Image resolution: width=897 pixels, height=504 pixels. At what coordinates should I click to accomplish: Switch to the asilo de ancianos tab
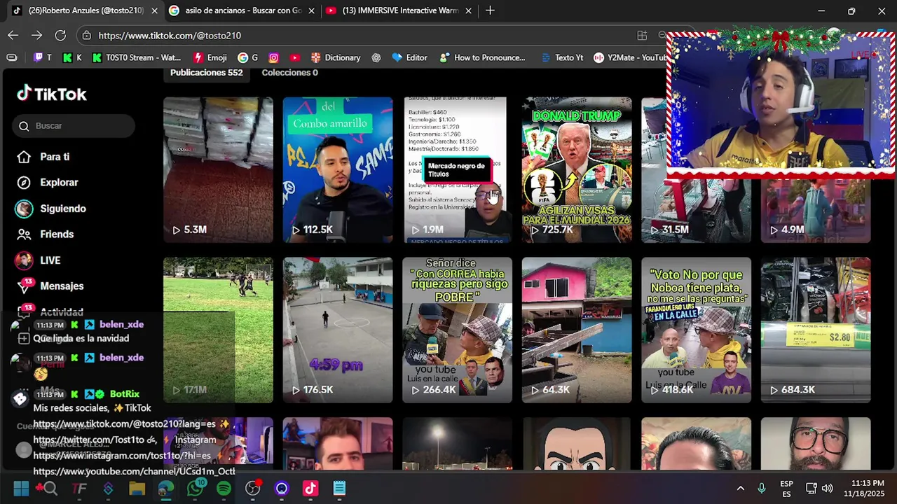coord(242,10)
